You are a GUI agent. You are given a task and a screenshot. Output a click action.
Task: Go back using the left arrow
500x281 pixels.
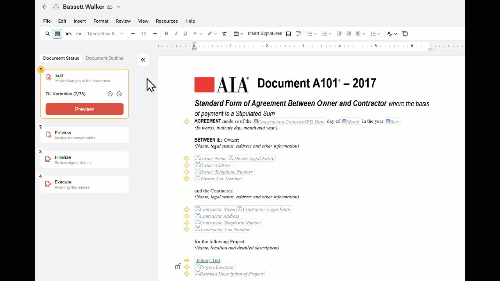click(x=45, y=7)
